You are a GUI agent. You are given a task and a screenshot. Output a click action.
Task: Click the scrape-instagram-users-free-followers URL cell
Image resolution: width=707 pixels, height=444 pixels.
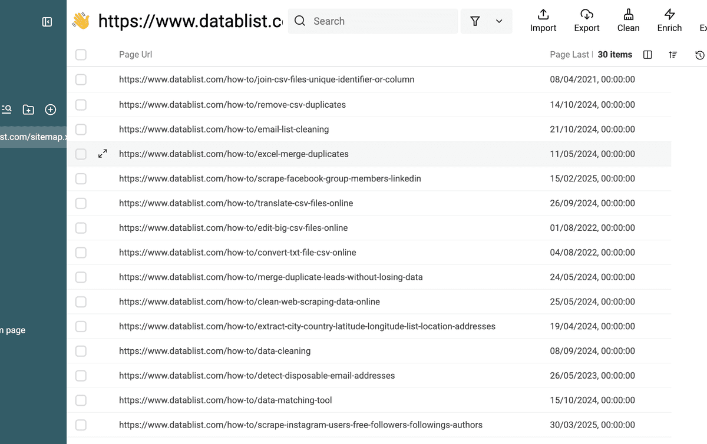[x=300, y=425]
